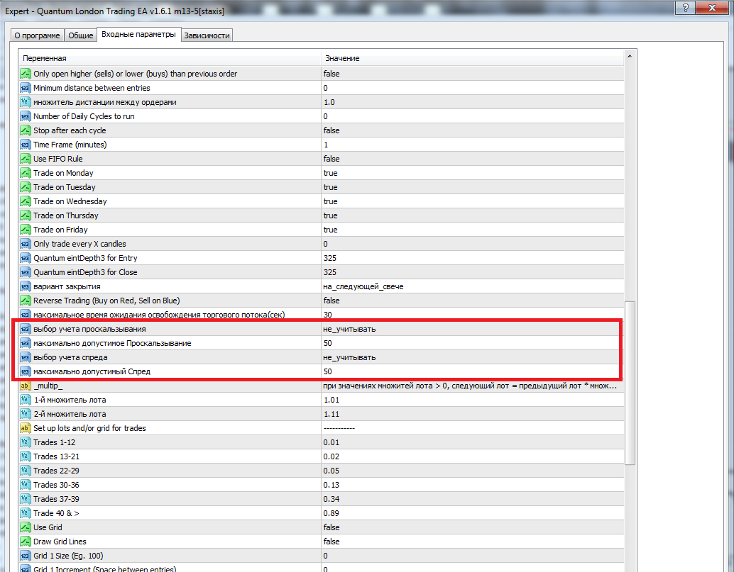Click не_учитывать value for выбор учета спреда

coord(349,357)
